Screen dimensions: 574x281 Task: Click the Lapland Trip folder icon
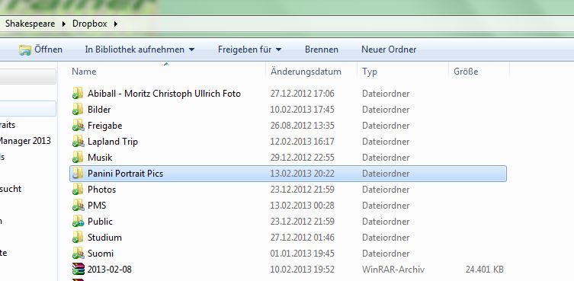pyautogui.click(x=78, y=141)
